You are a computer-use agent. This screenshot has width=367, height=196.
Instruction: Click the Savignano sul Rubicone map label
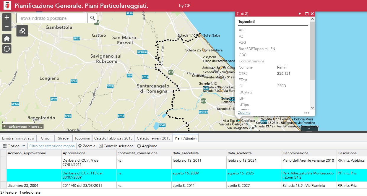pos(106,59)
